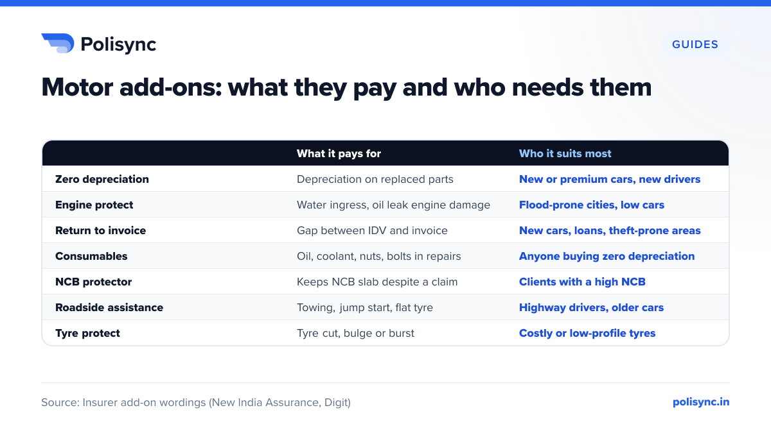
Task: Click the "NCB protector" row label
Action: pyautogui.click(x=94, y=282)
